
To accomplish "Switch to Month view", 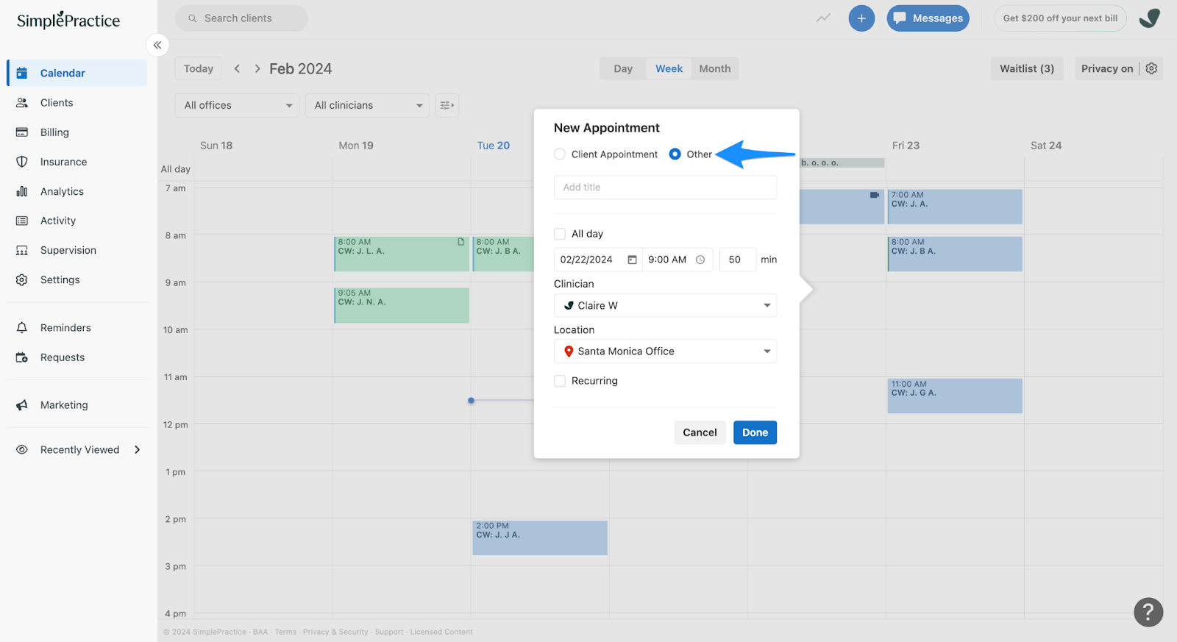I will click(x=714, y=68).
